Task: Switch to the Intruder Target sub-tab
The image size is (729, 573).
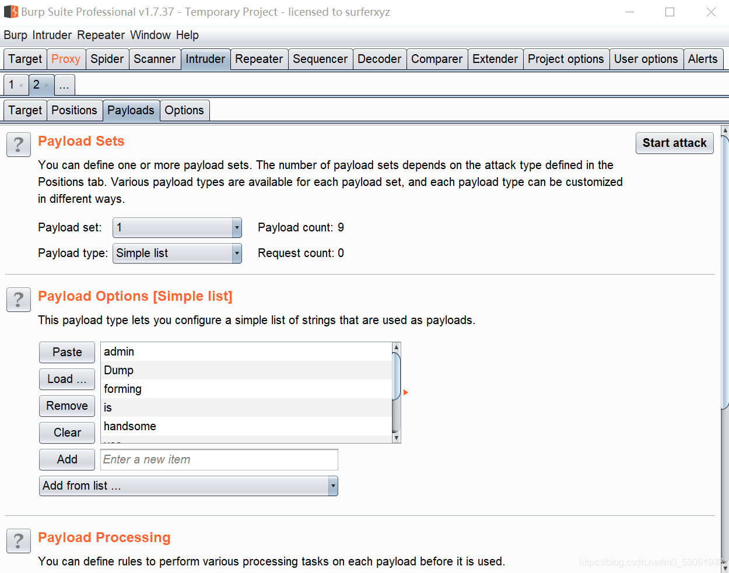Action: (25, 110)
